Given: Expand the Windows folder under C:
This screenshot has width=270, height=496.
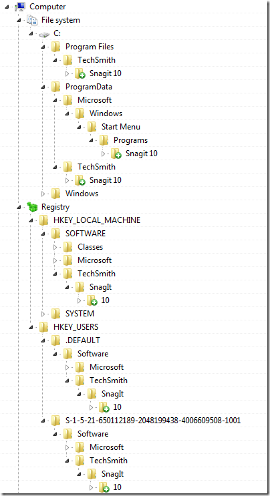Looking at the screenshot, I should (x=43, y=194).
